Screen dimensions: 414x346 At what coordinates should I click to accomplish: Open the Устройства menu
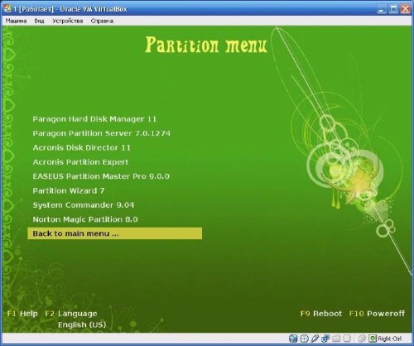[68, 21]
